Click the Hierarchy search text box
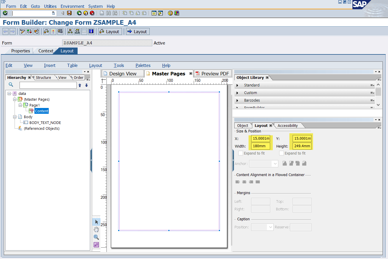The height and width of the screenshot is (259, 388). pos(48,85)
